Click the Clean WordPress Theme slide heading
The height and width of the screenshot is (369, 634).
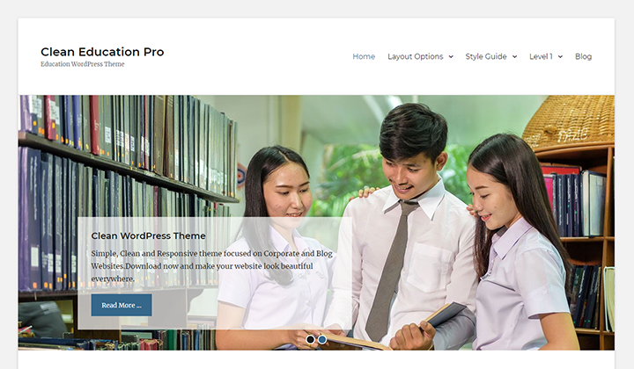coord(149,236)
